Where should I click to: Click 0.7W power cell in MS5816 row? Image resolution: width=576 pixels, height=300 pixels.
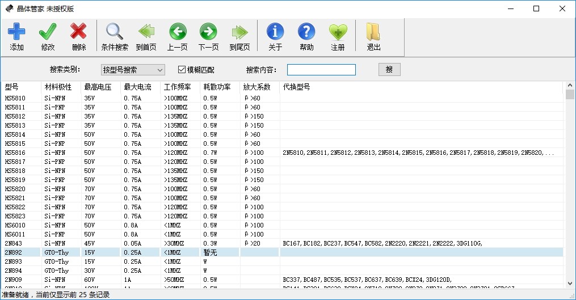tap(210, 153)
